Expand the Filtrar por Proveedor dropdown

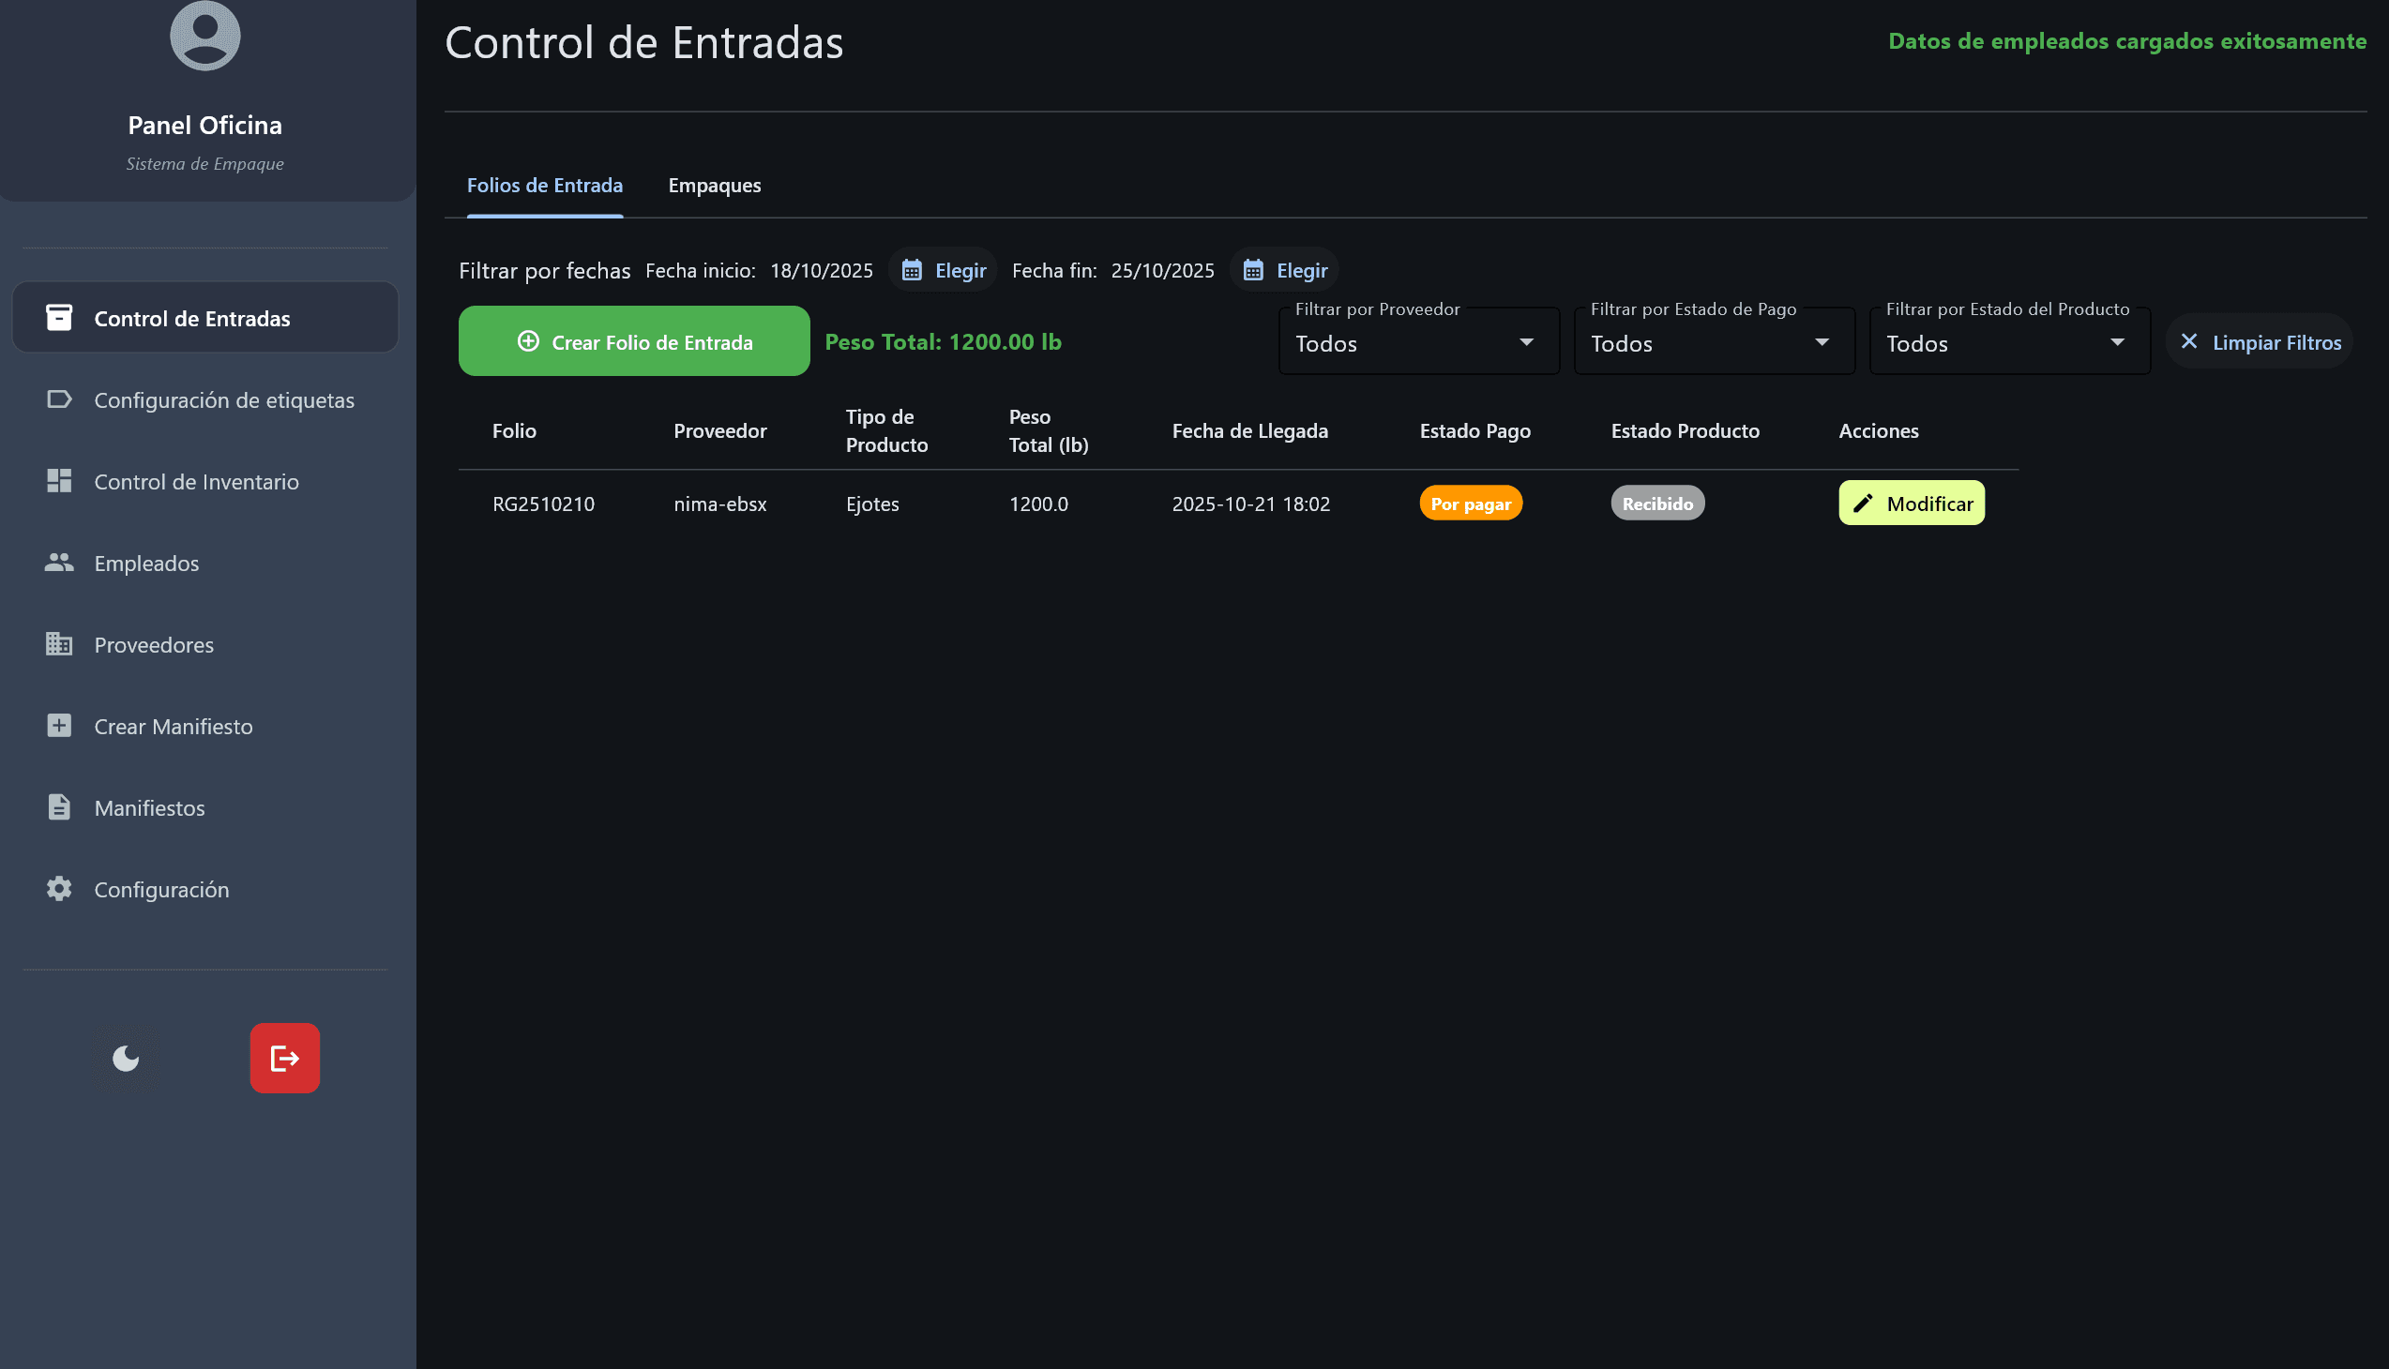click(x=1418, y=343)
